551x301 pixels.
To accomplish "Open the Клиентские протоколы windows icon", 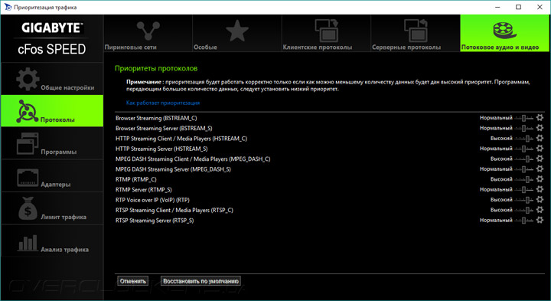I will (x=327, y=30).
